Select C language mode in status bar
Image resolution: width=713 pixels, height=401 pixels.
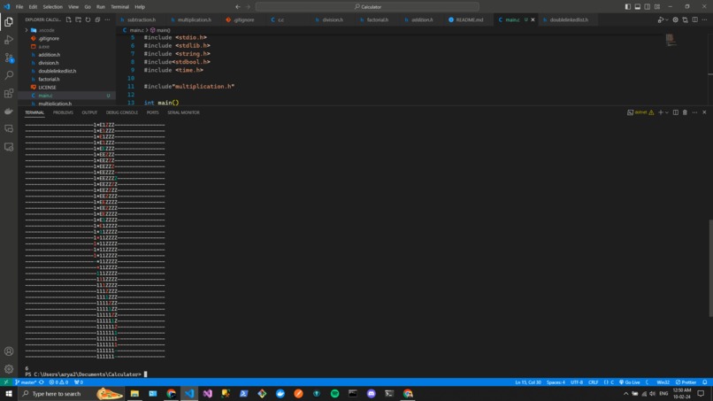click(609, 382)
